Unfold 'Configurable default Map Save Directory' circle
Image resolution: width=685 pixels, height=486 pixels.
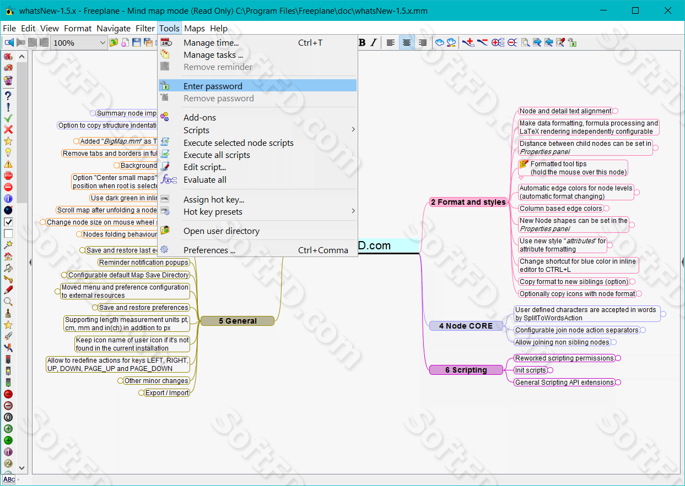pos(64,275)
